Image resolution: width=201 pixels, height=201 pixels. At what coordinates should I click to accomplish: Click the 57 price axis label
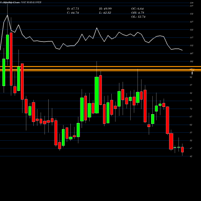point(191,133)
